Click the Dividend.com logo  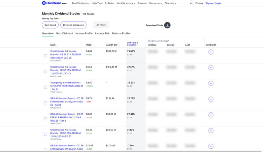click(54, 3)
